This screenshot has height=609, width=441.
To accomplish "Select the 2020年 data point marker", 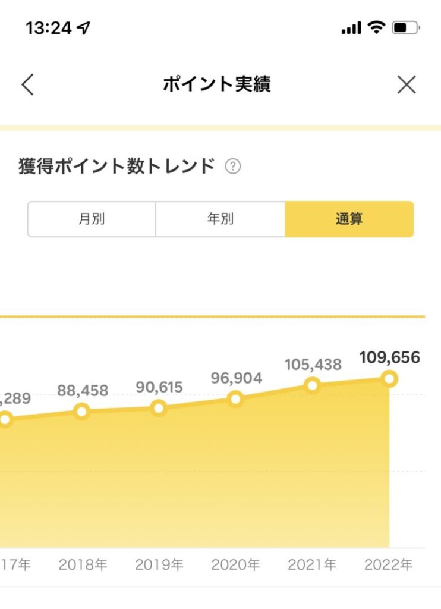I will (235, 399).
